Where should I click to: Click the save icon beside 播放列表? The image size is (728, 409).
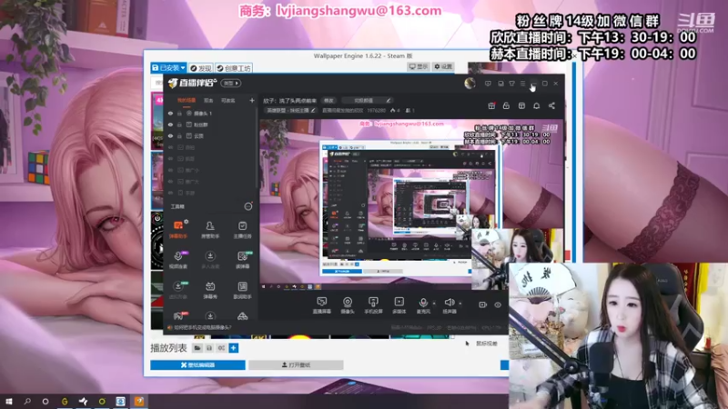pos(209,348)
